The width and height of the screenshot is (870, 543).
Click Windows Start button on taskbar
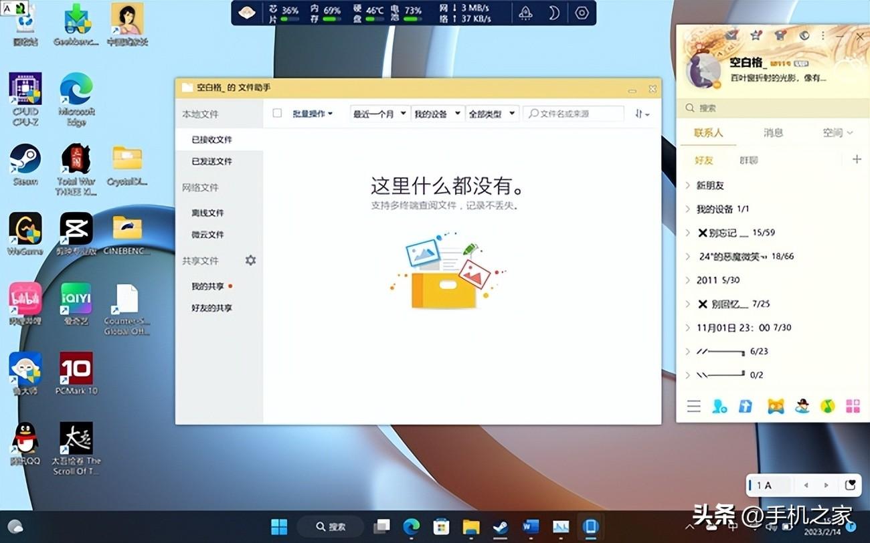click(279, 527)
